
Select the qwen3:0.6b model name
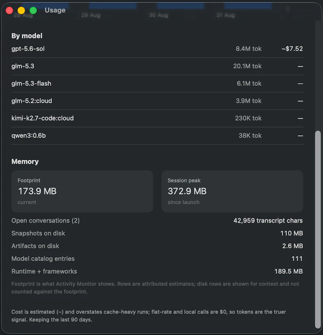pyautogui.click(x=28, y=136)
